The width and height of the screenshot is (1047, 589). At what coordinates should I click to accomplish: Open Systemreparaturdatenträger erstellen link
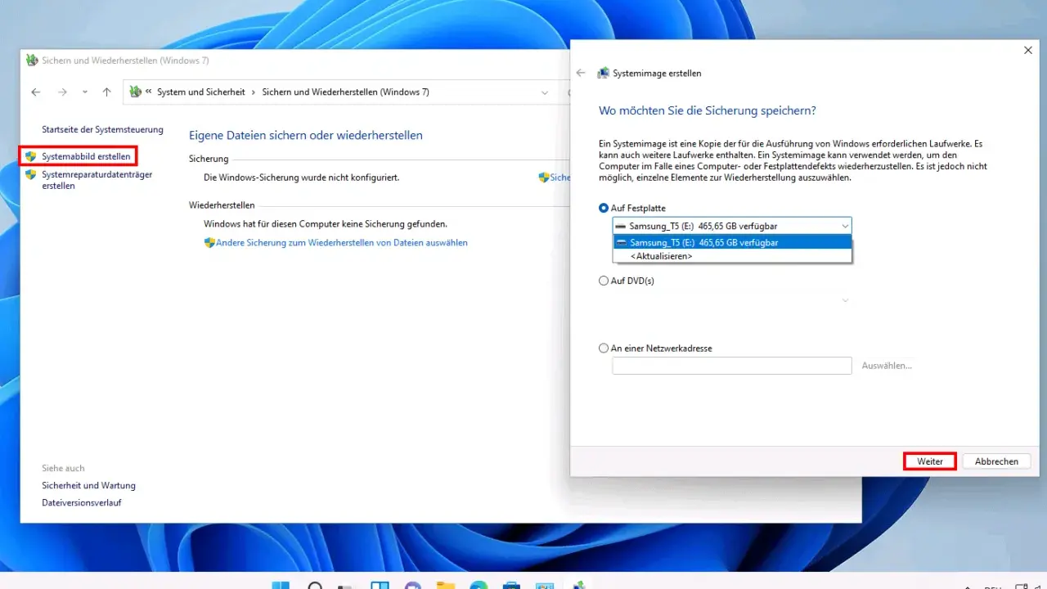(x=97, y=180)
